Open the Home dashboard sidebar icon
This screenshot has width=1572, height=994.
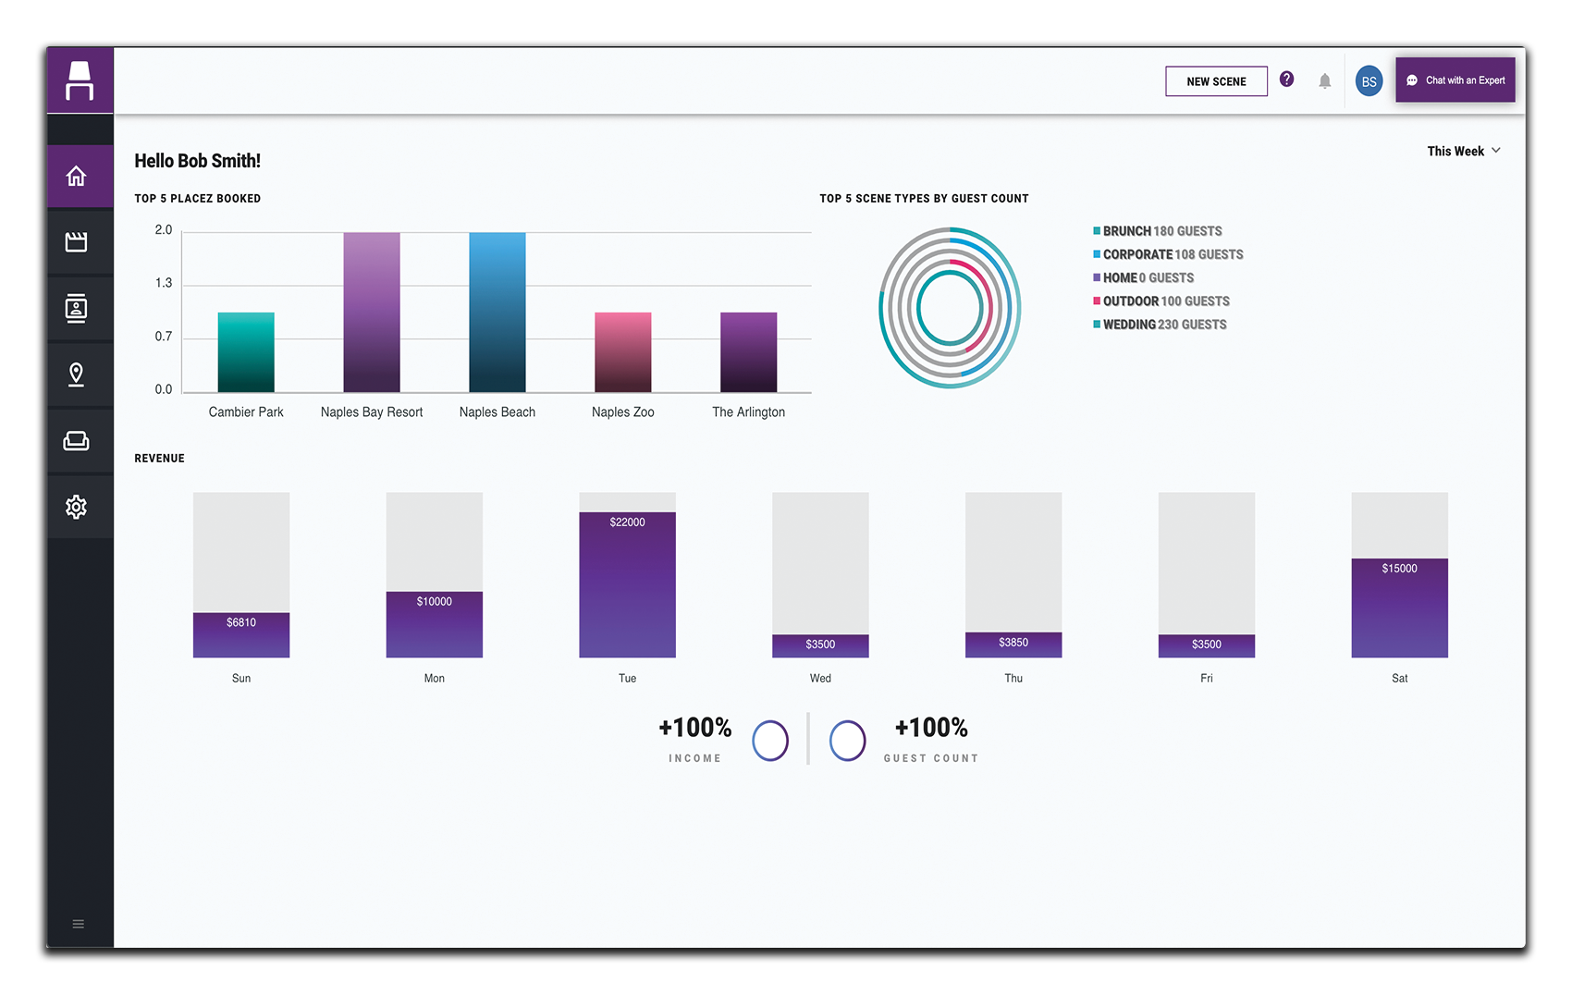coord(77,176)
